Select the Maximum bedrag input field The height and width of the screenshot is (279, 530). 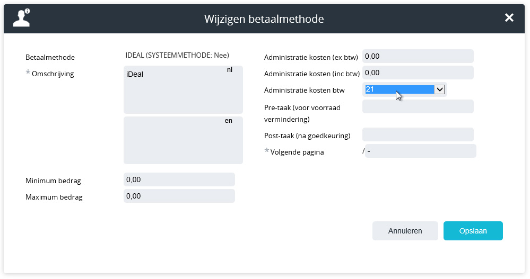click(179, 196)
